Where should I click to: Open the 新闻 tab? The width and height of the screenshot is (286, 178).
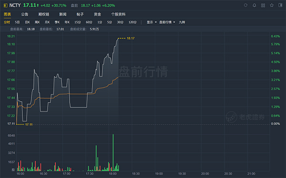coord(63,14)
